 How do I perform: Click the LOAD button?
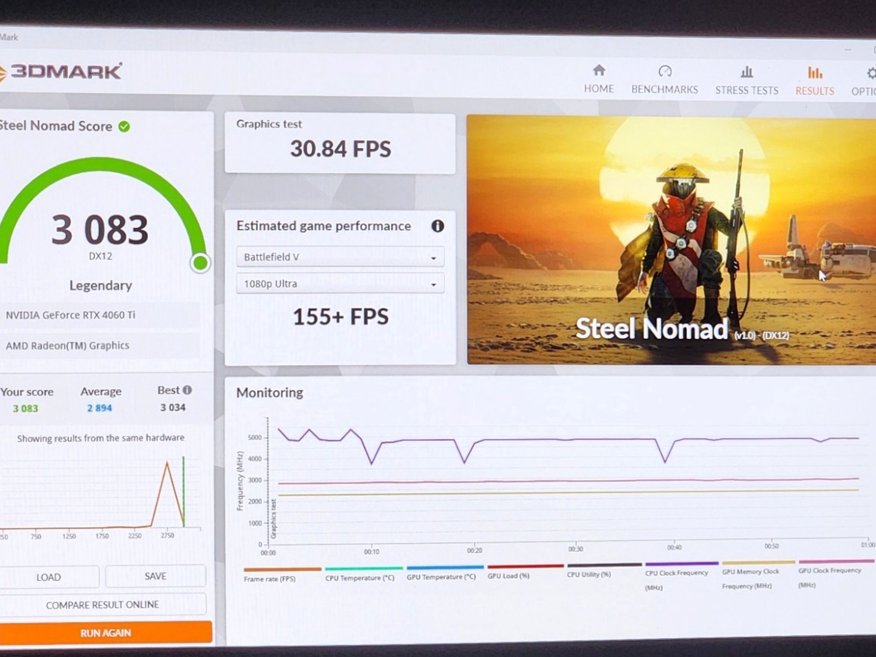(x=49, y=577)
